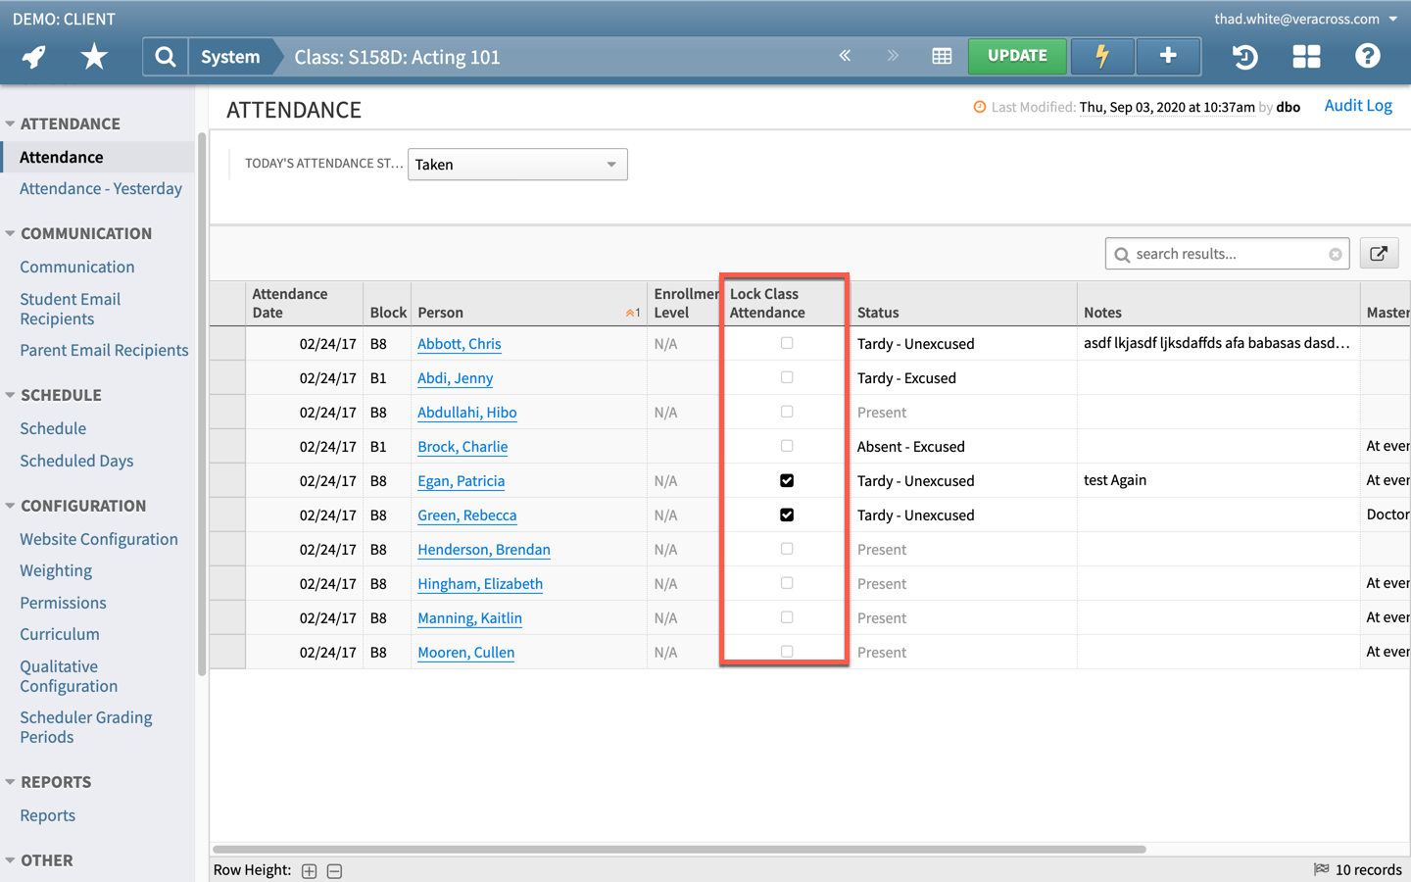Expand the collapsed OTHER sidebar section
This screenshot has width=1411, height=882.
pyautogui.click(x=46, y=859)
